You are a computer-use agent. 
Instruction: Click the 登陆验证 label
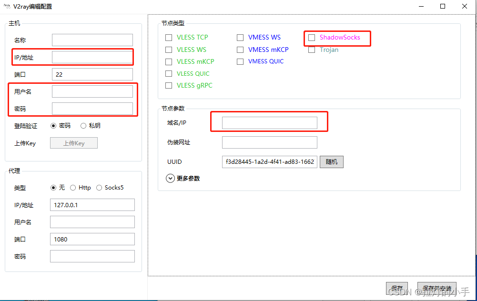[26, 126]
